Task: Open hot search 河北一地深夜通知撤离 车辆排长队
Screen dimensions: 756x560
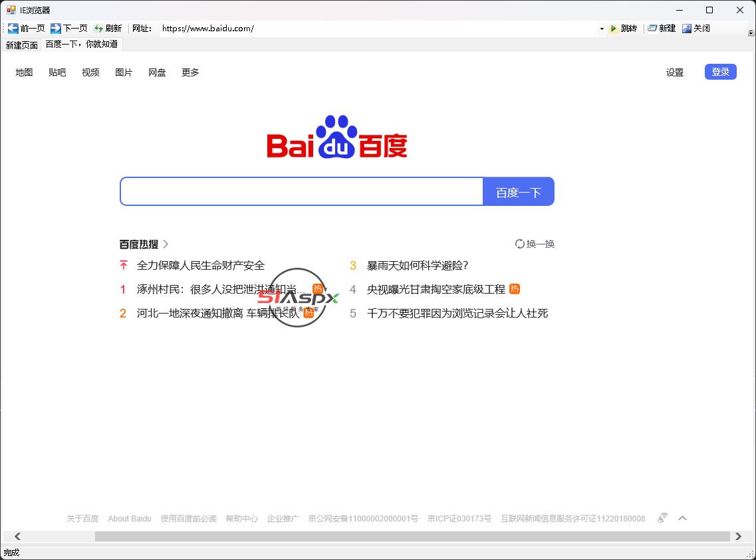Action: [218, 314]
